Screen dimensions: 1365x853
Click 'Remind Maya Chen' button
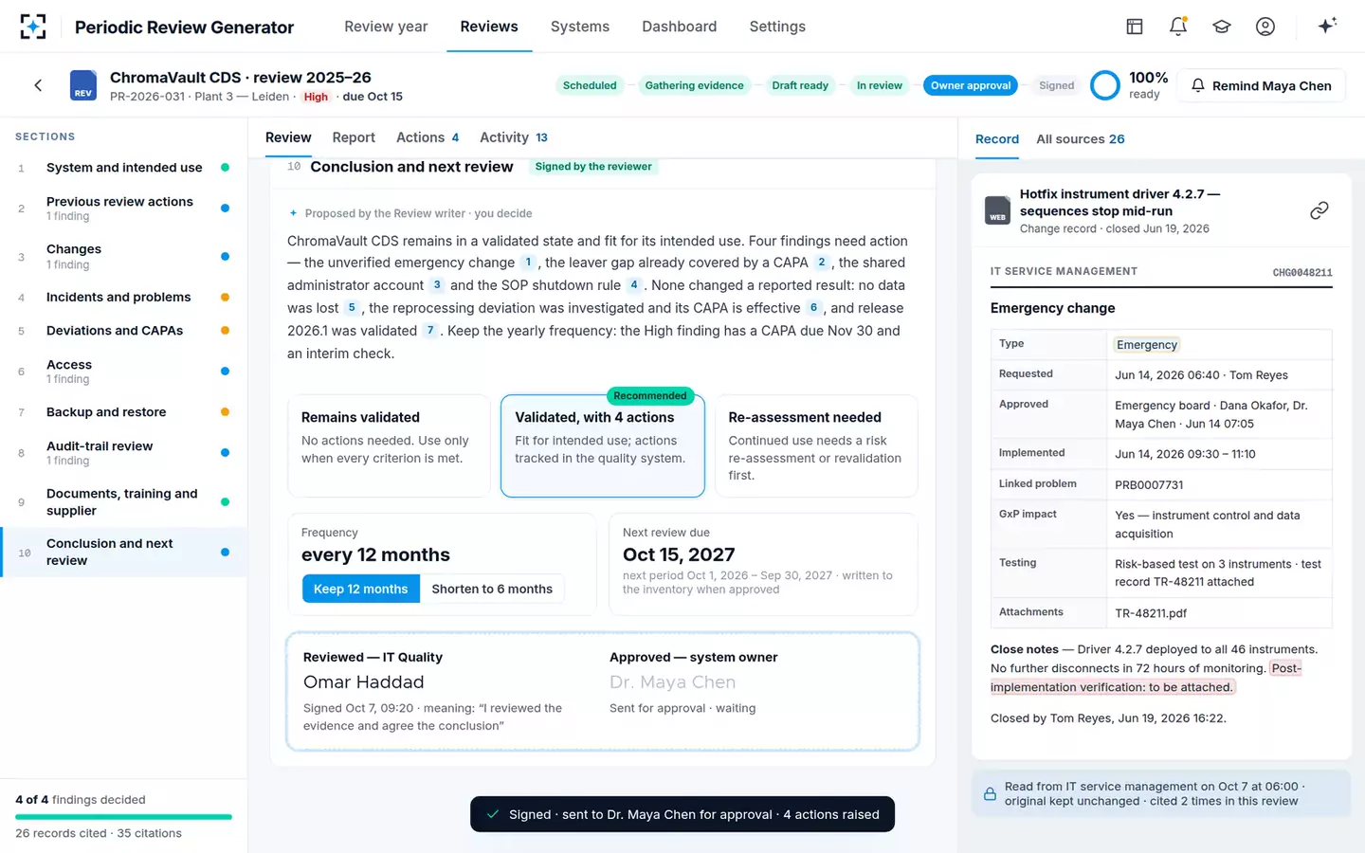(x=1261, y=85)
